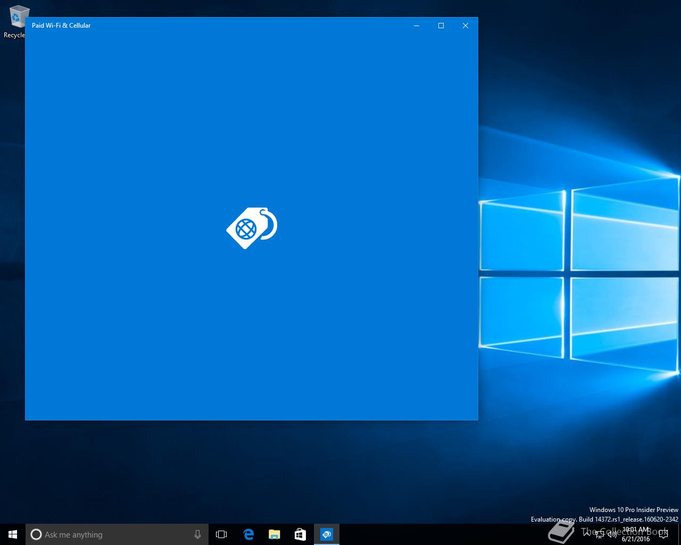Open the Action Center notification icon
This screenshot has height=545, width=681.
pyautogui.click(x=663, y=534)
